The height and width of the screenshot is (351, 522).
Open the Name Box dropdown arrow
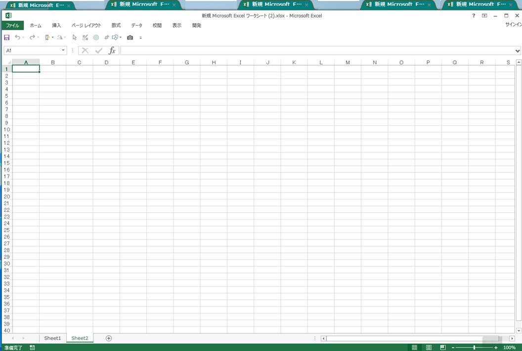63,50
